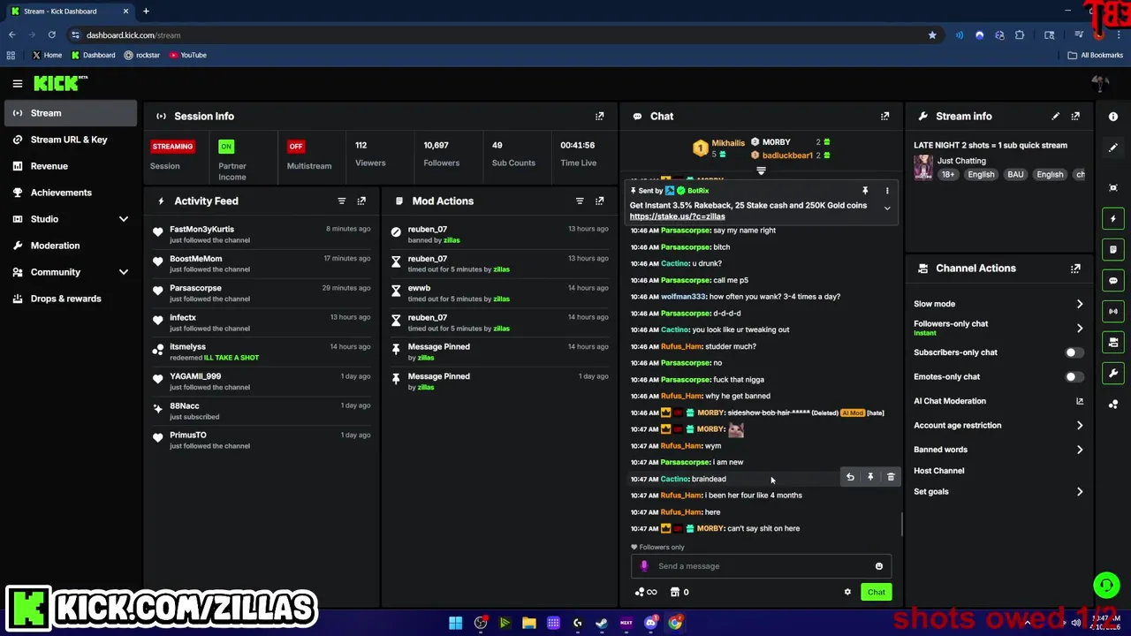
Task: Toggle Stream info wrench widget in right sidebar
Action: click(x=1113, y=373)
